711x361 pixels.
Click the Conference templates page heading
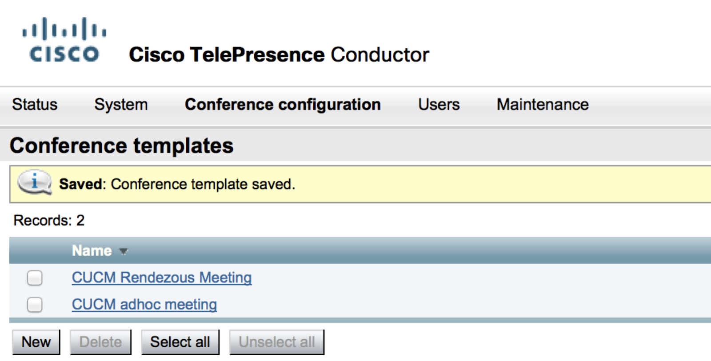coord(121,146)
